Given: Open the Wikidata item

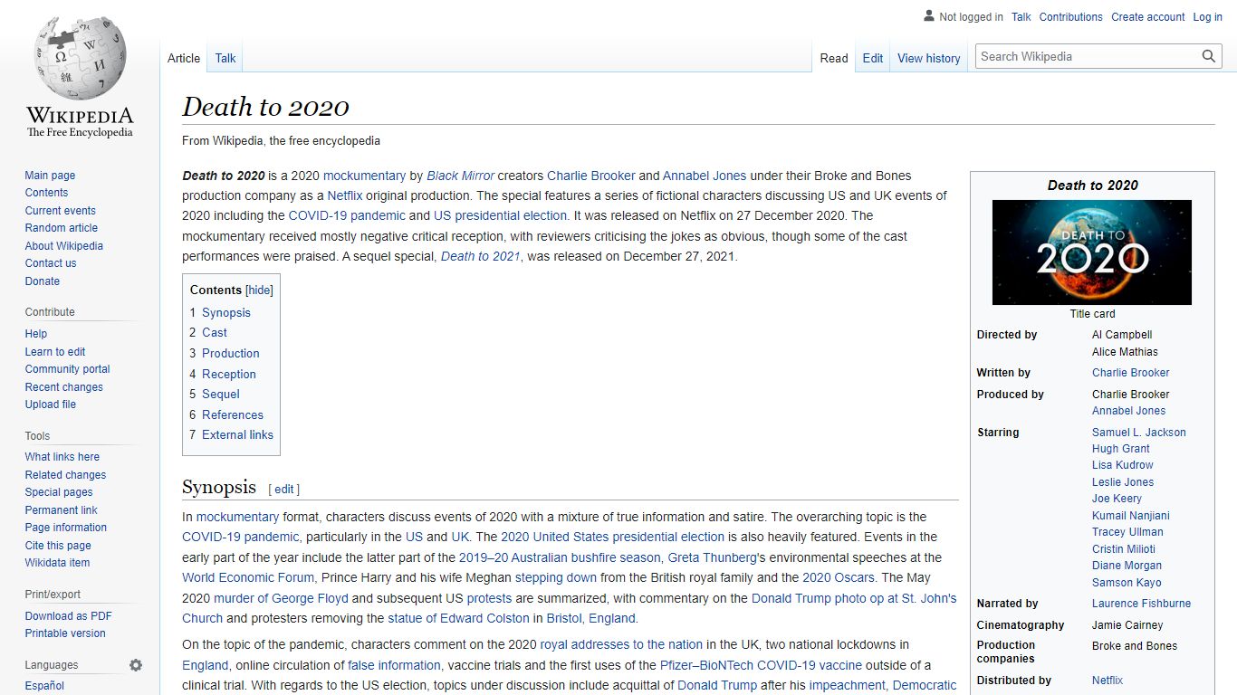Looking at the screenshot, I should (x=58, y=563).
